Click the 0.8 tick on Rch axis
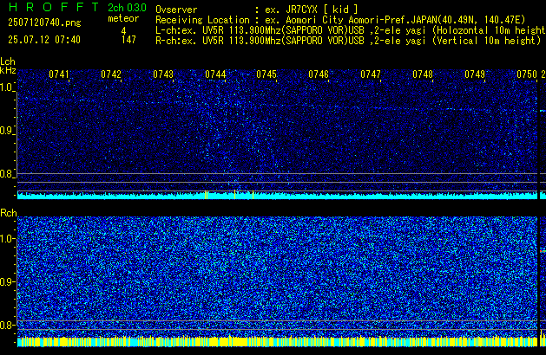The height and width of the screenshot is (355, 546). pyautogui.click(x=8, y=325)
